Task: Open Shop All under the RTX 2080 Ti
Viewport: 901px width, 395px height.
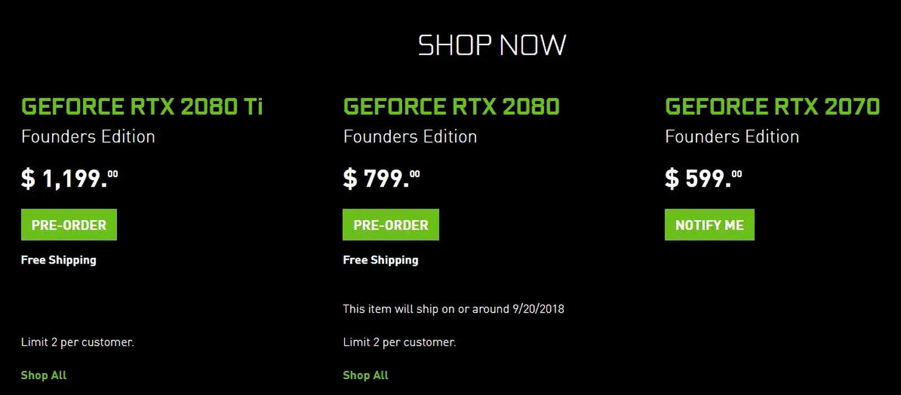Action: (x=43, y=375)
